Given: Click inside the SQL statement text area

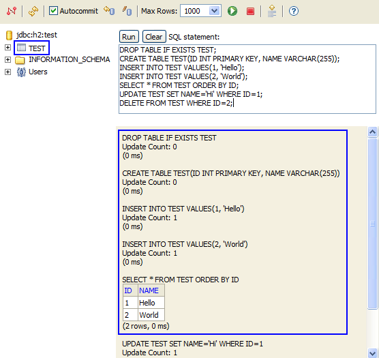Looking at the screenshot, I should pos(247,79).
